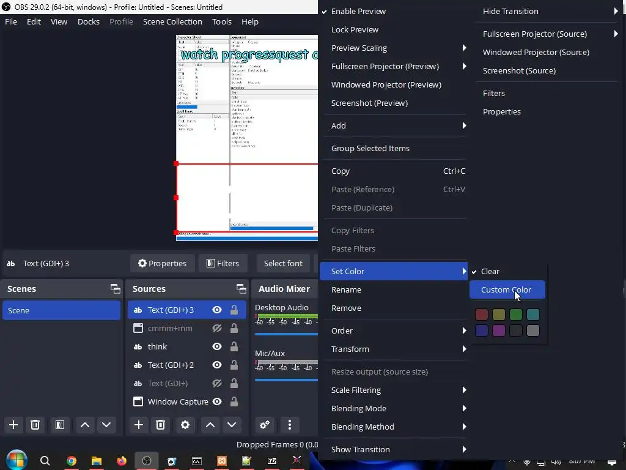Add a new scene with plus button

(x=13, y=425)
